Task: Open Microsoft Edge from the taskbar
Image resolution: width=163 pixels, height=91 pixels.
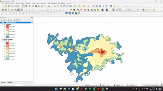Action: point(69,89)
